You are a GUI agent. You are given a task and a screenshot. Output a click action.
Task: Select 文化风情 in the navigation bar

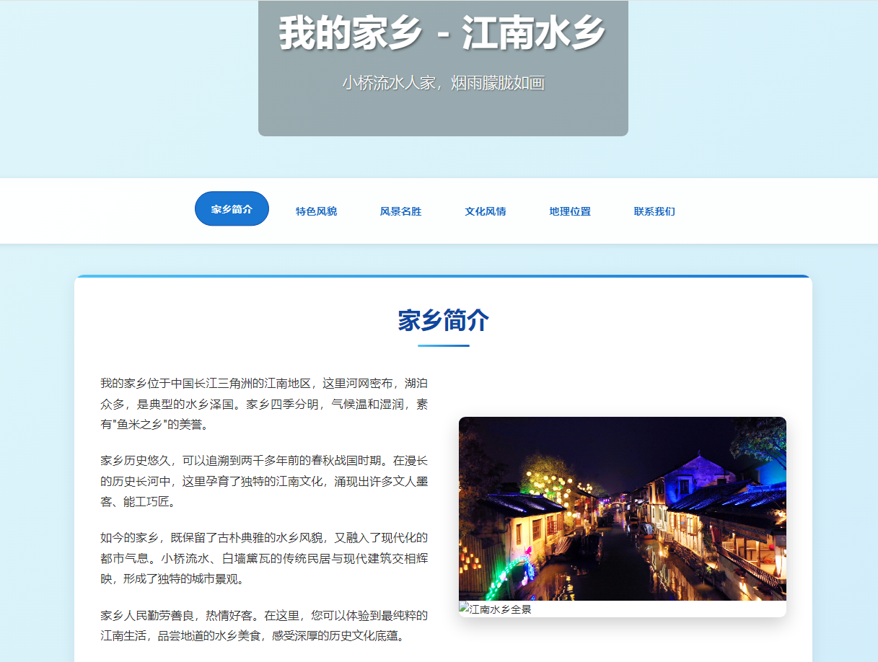tap(485, 211)
